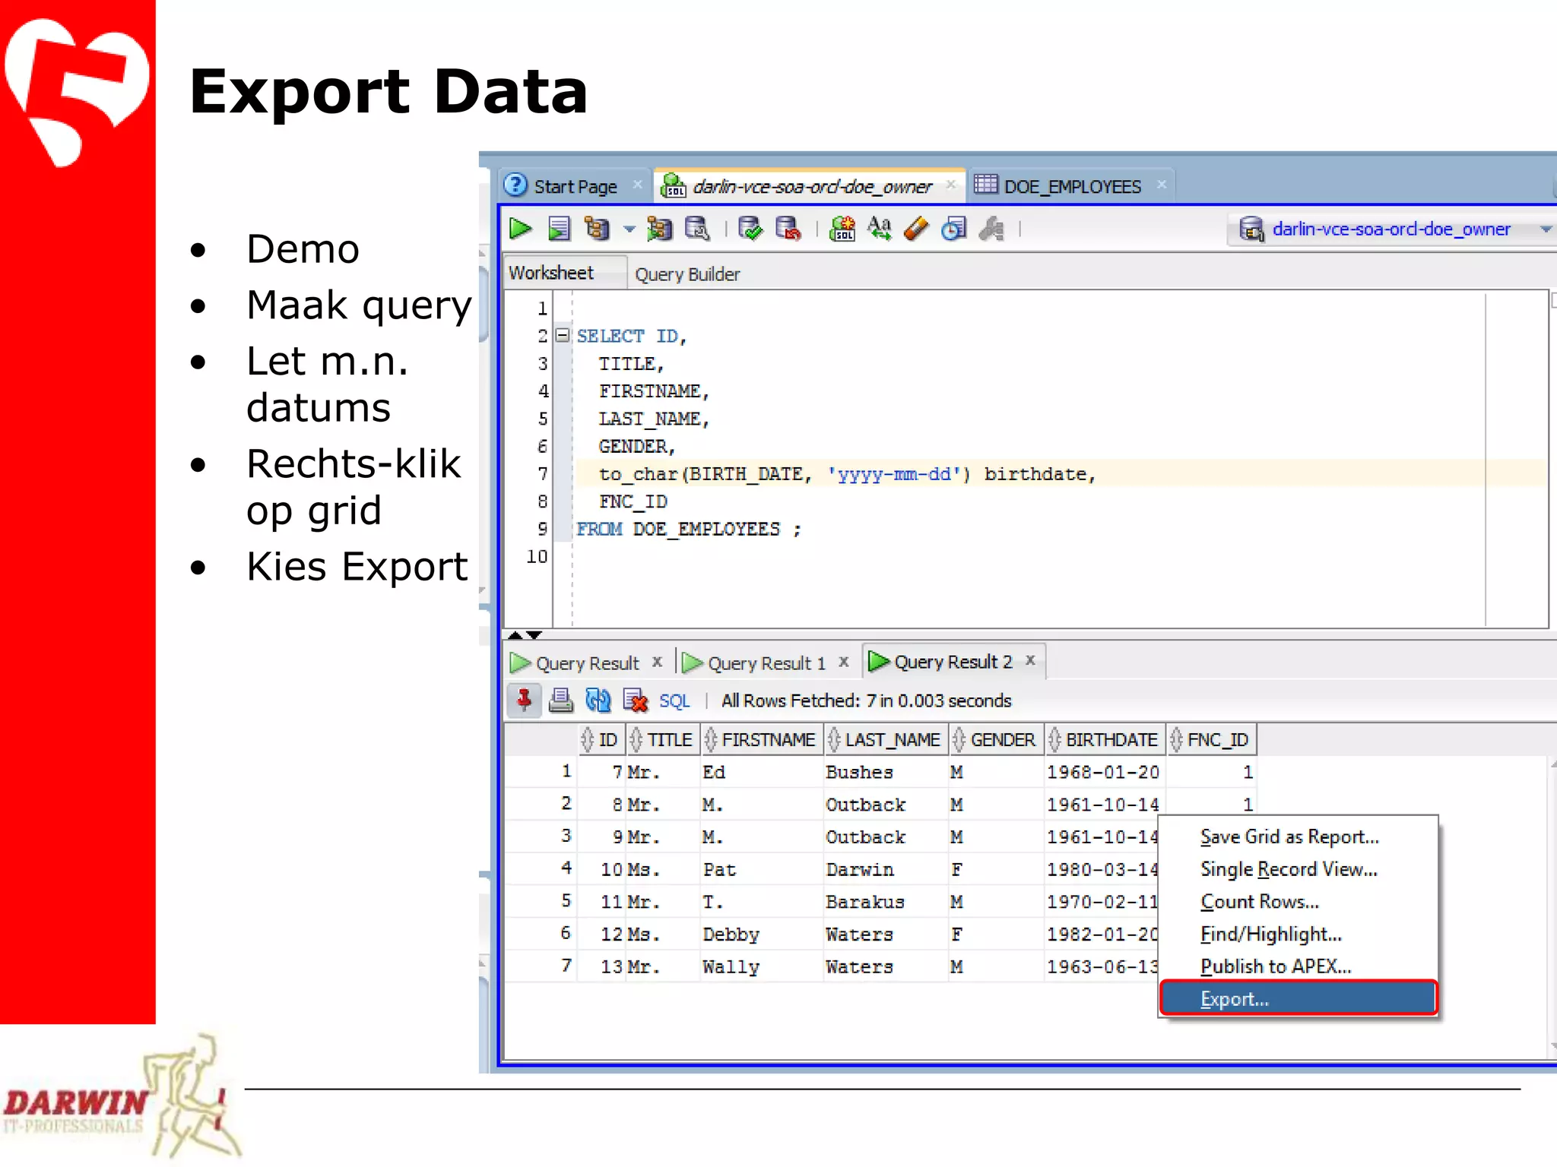The width and height of the screenshot is (1557, 1167).
Task: Click the Unshared SQL Worksheet icon
Action: click(x=842, y=229)
